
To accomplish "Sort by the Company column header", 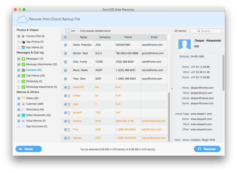I will [x=105, y=37].
